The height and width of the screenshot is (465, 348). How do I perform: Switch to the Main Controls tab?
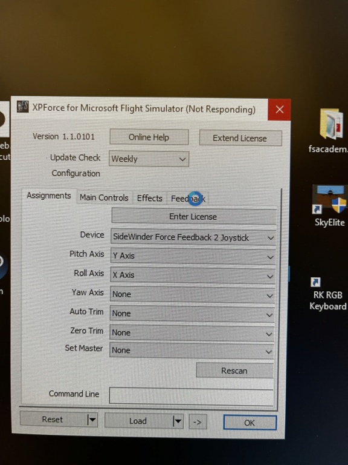click(x=104, y=197)
